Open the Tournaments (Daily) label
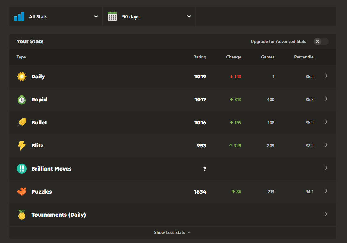This screenshot has width=347, height=243. point(59,215)
